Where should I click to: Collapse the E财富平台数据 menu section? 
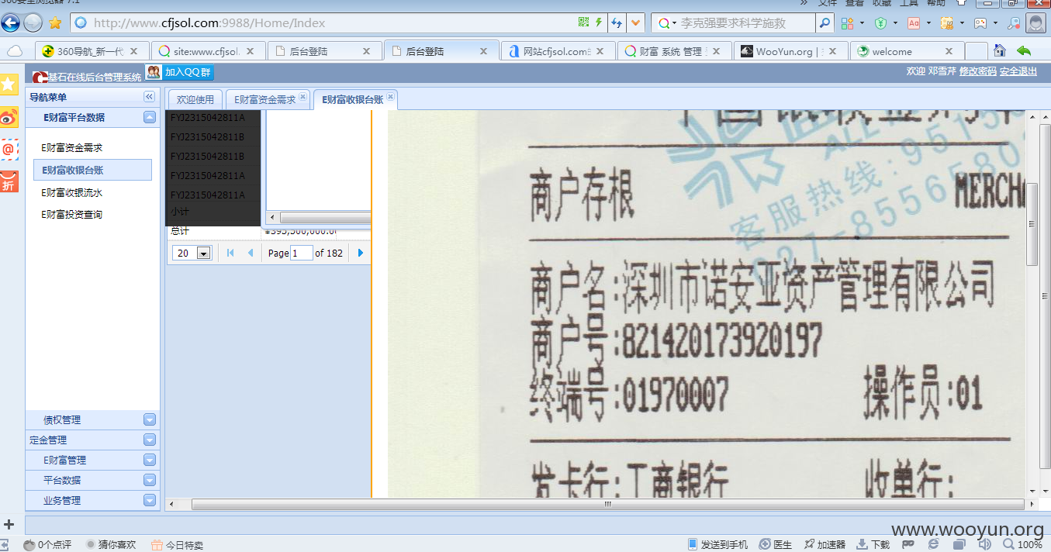(150, 118)
